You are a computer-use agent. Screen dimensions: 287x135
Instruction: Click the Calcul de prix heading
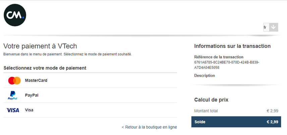211,100
